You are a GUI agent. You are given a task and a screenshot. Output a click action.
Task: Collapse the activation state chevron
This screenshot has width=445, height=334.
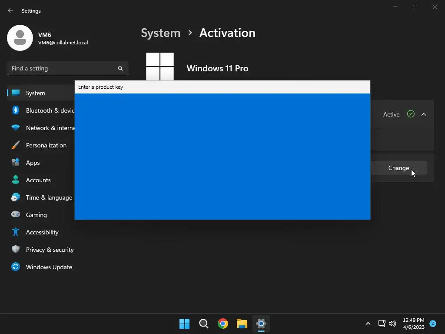[424, 114]
